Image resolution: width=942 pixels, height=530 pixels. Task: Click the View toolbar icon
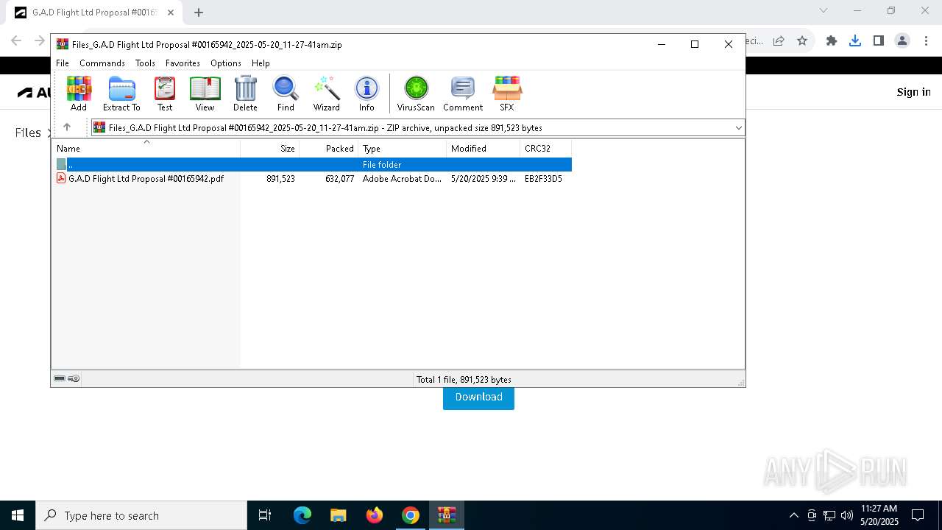click(205, 93)
